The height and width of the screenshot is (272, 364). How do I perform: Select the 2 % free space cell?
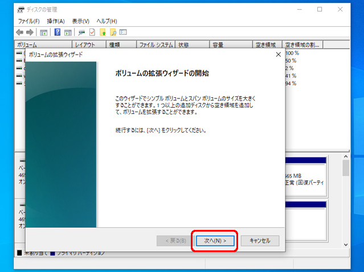tap(289, 68)
